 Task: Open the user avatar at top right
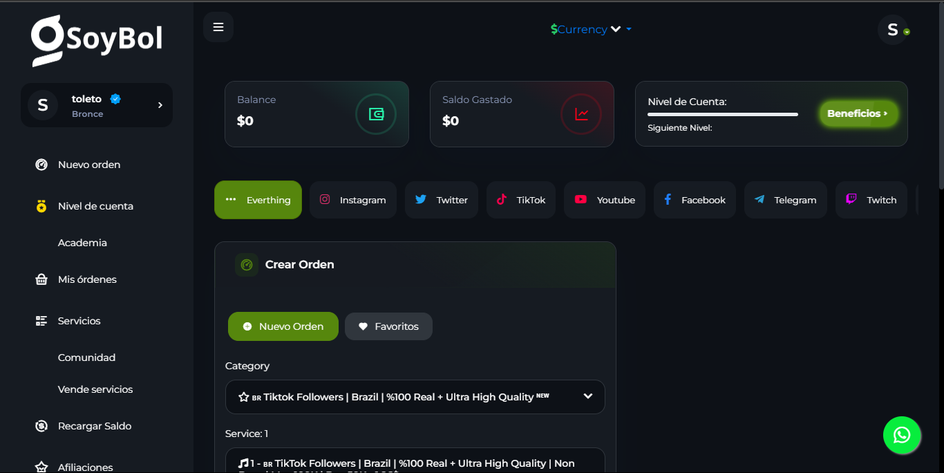(x=892, y=30)
